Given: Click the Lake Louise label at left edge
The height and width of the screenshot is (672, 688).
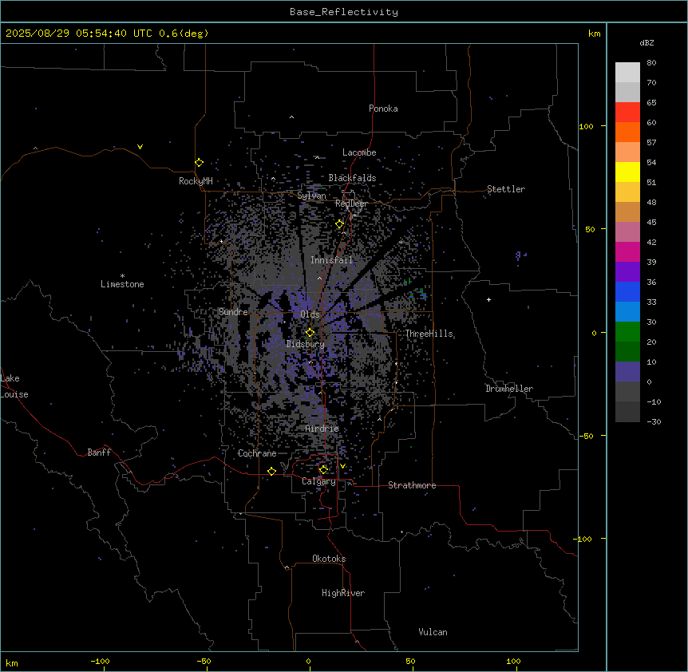Looking at the screenshot, I should point(14,386).
